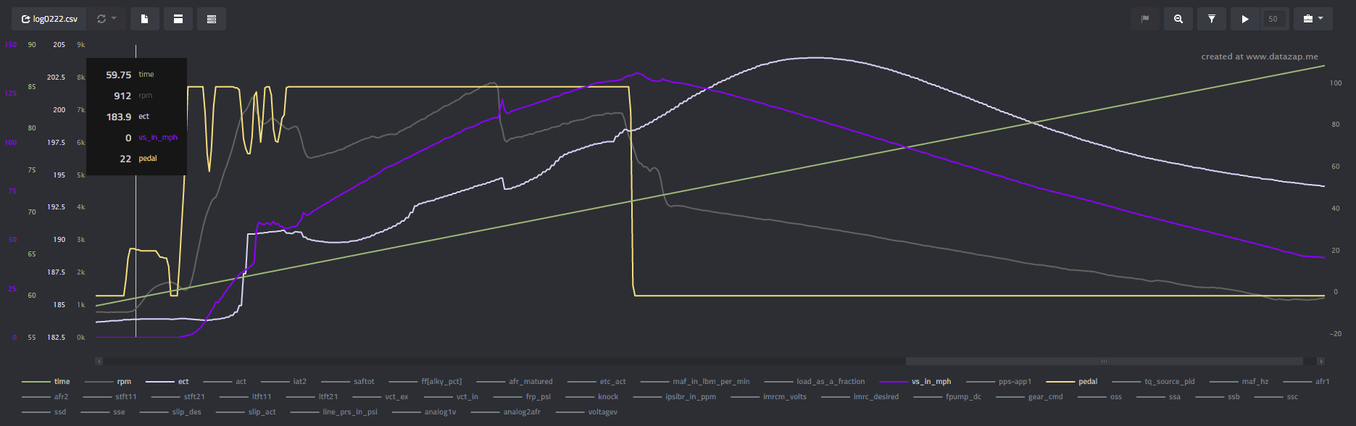Enable the afr1 legend entry
1356x426 pixels.
pyautogui.click(x=1306, y=381)
